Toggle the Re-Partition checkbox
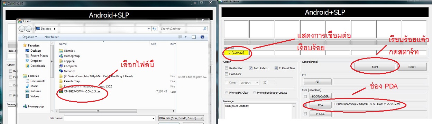Viewport: 432px width, 124px height. [x=226, y=68]
